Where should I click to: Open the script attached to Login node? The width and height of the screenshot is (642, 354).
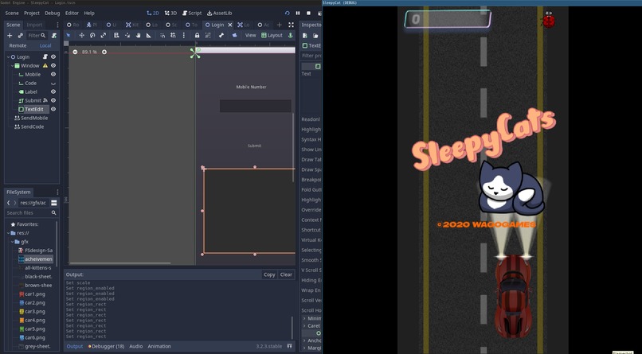45,56
